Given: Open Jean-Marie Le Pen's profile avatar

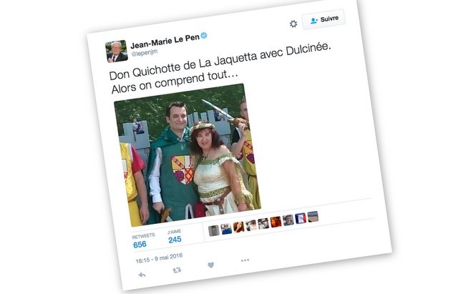Looking at the screenshot, I should pos(117,52).
